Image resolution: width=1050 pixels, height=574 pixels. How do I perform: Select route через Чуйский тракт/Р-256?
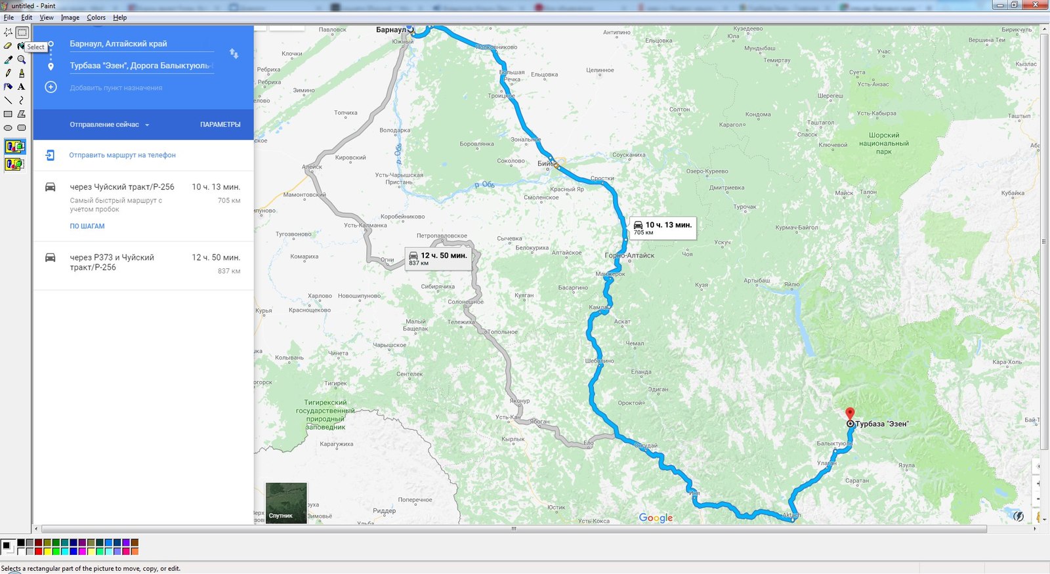coord(143,206)
